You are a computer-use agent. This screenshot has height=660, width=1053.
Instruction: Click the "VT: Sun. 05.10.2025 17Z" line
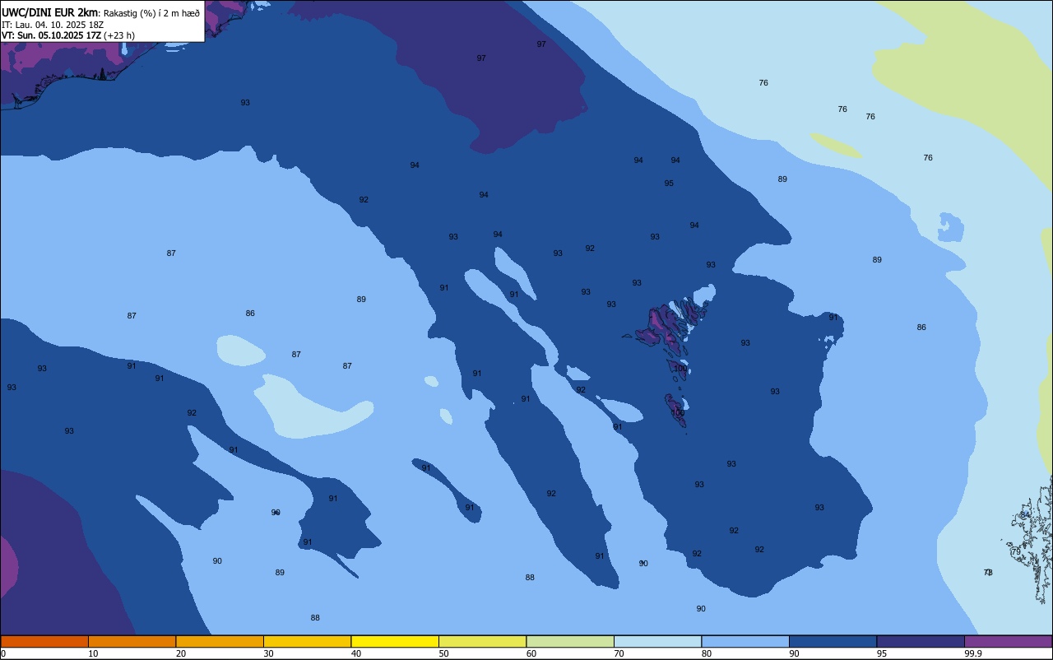[51, 35]
